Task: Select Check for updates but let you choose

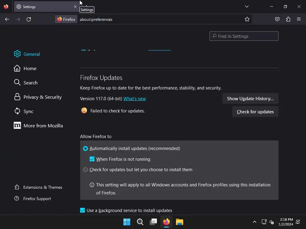Action: [85, 170]
